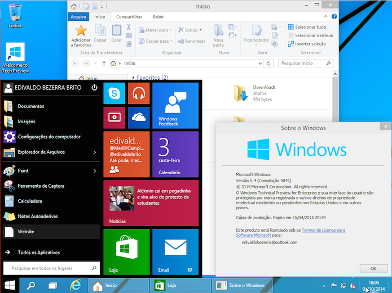Screen dimensions: 392x293
Task: Open Explorer help question mark
Action: click(334, 16)
